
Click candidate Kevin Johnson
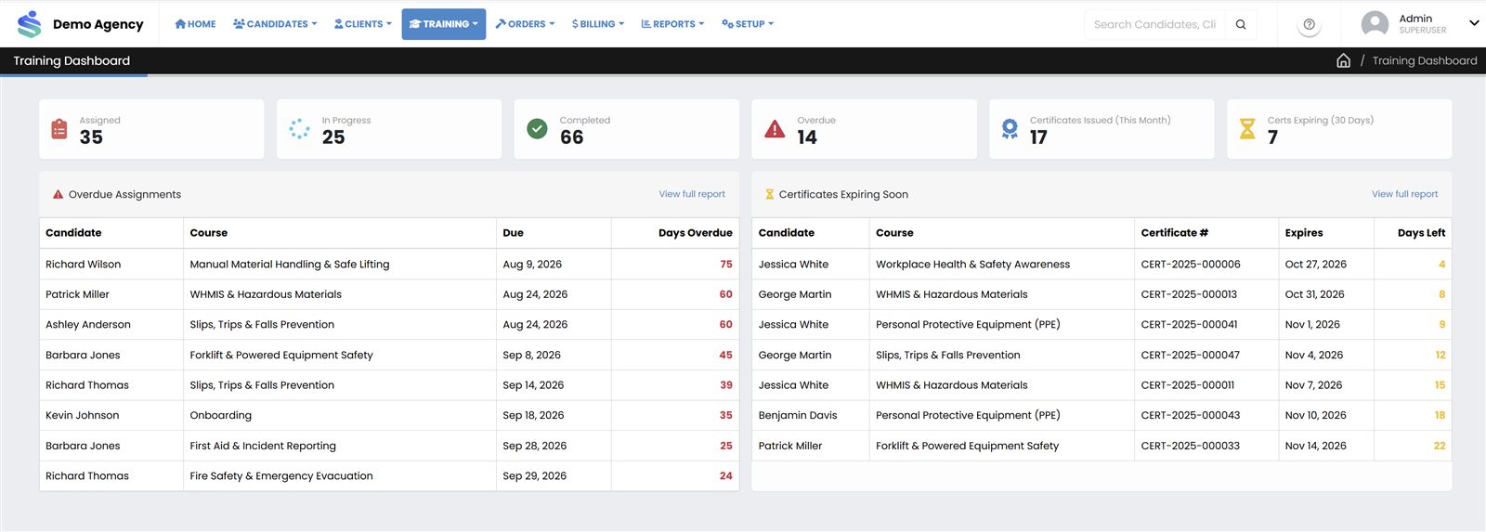[83, 416]
